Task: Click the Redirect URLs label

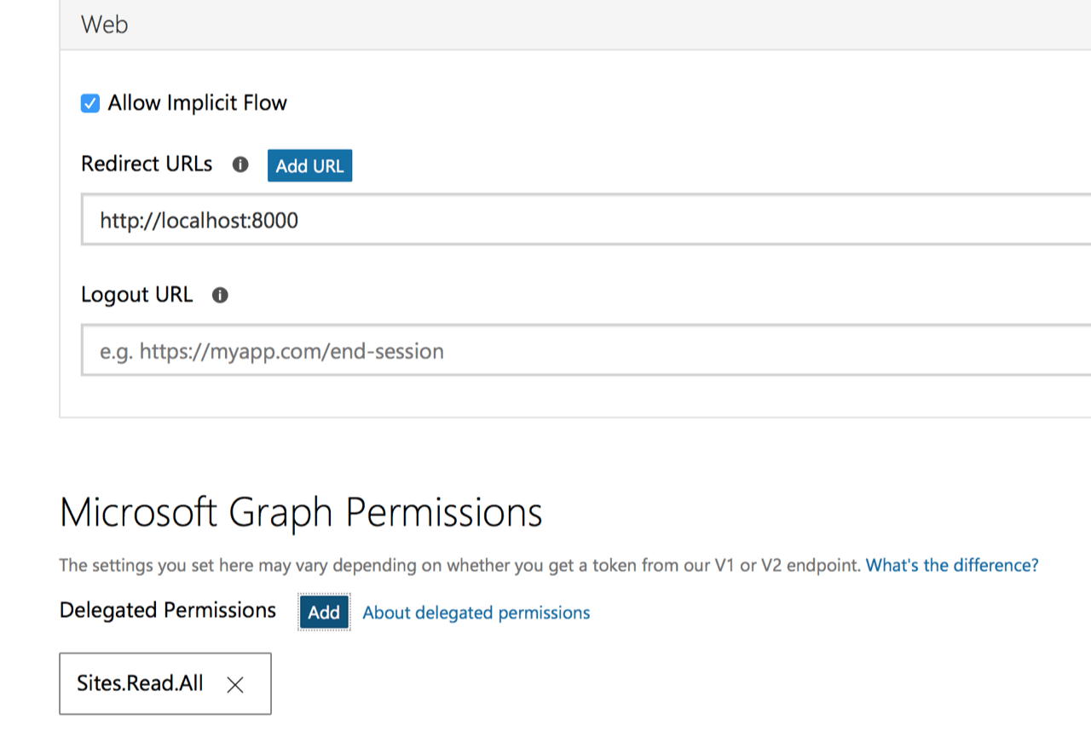Action: tap(147, 164)
